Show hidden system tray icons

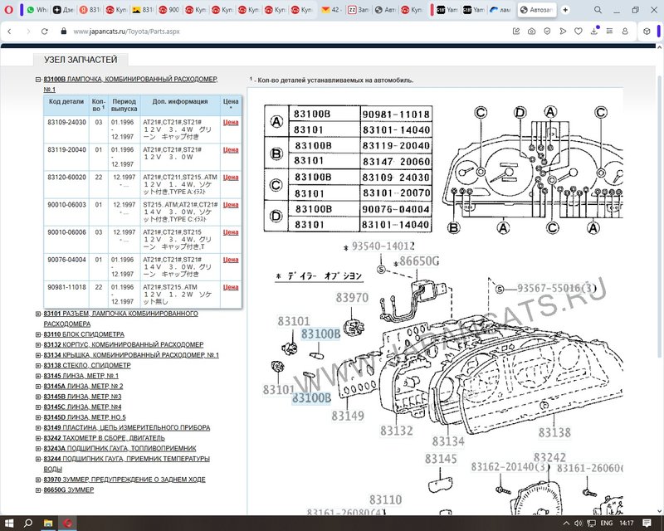[566, 523]
